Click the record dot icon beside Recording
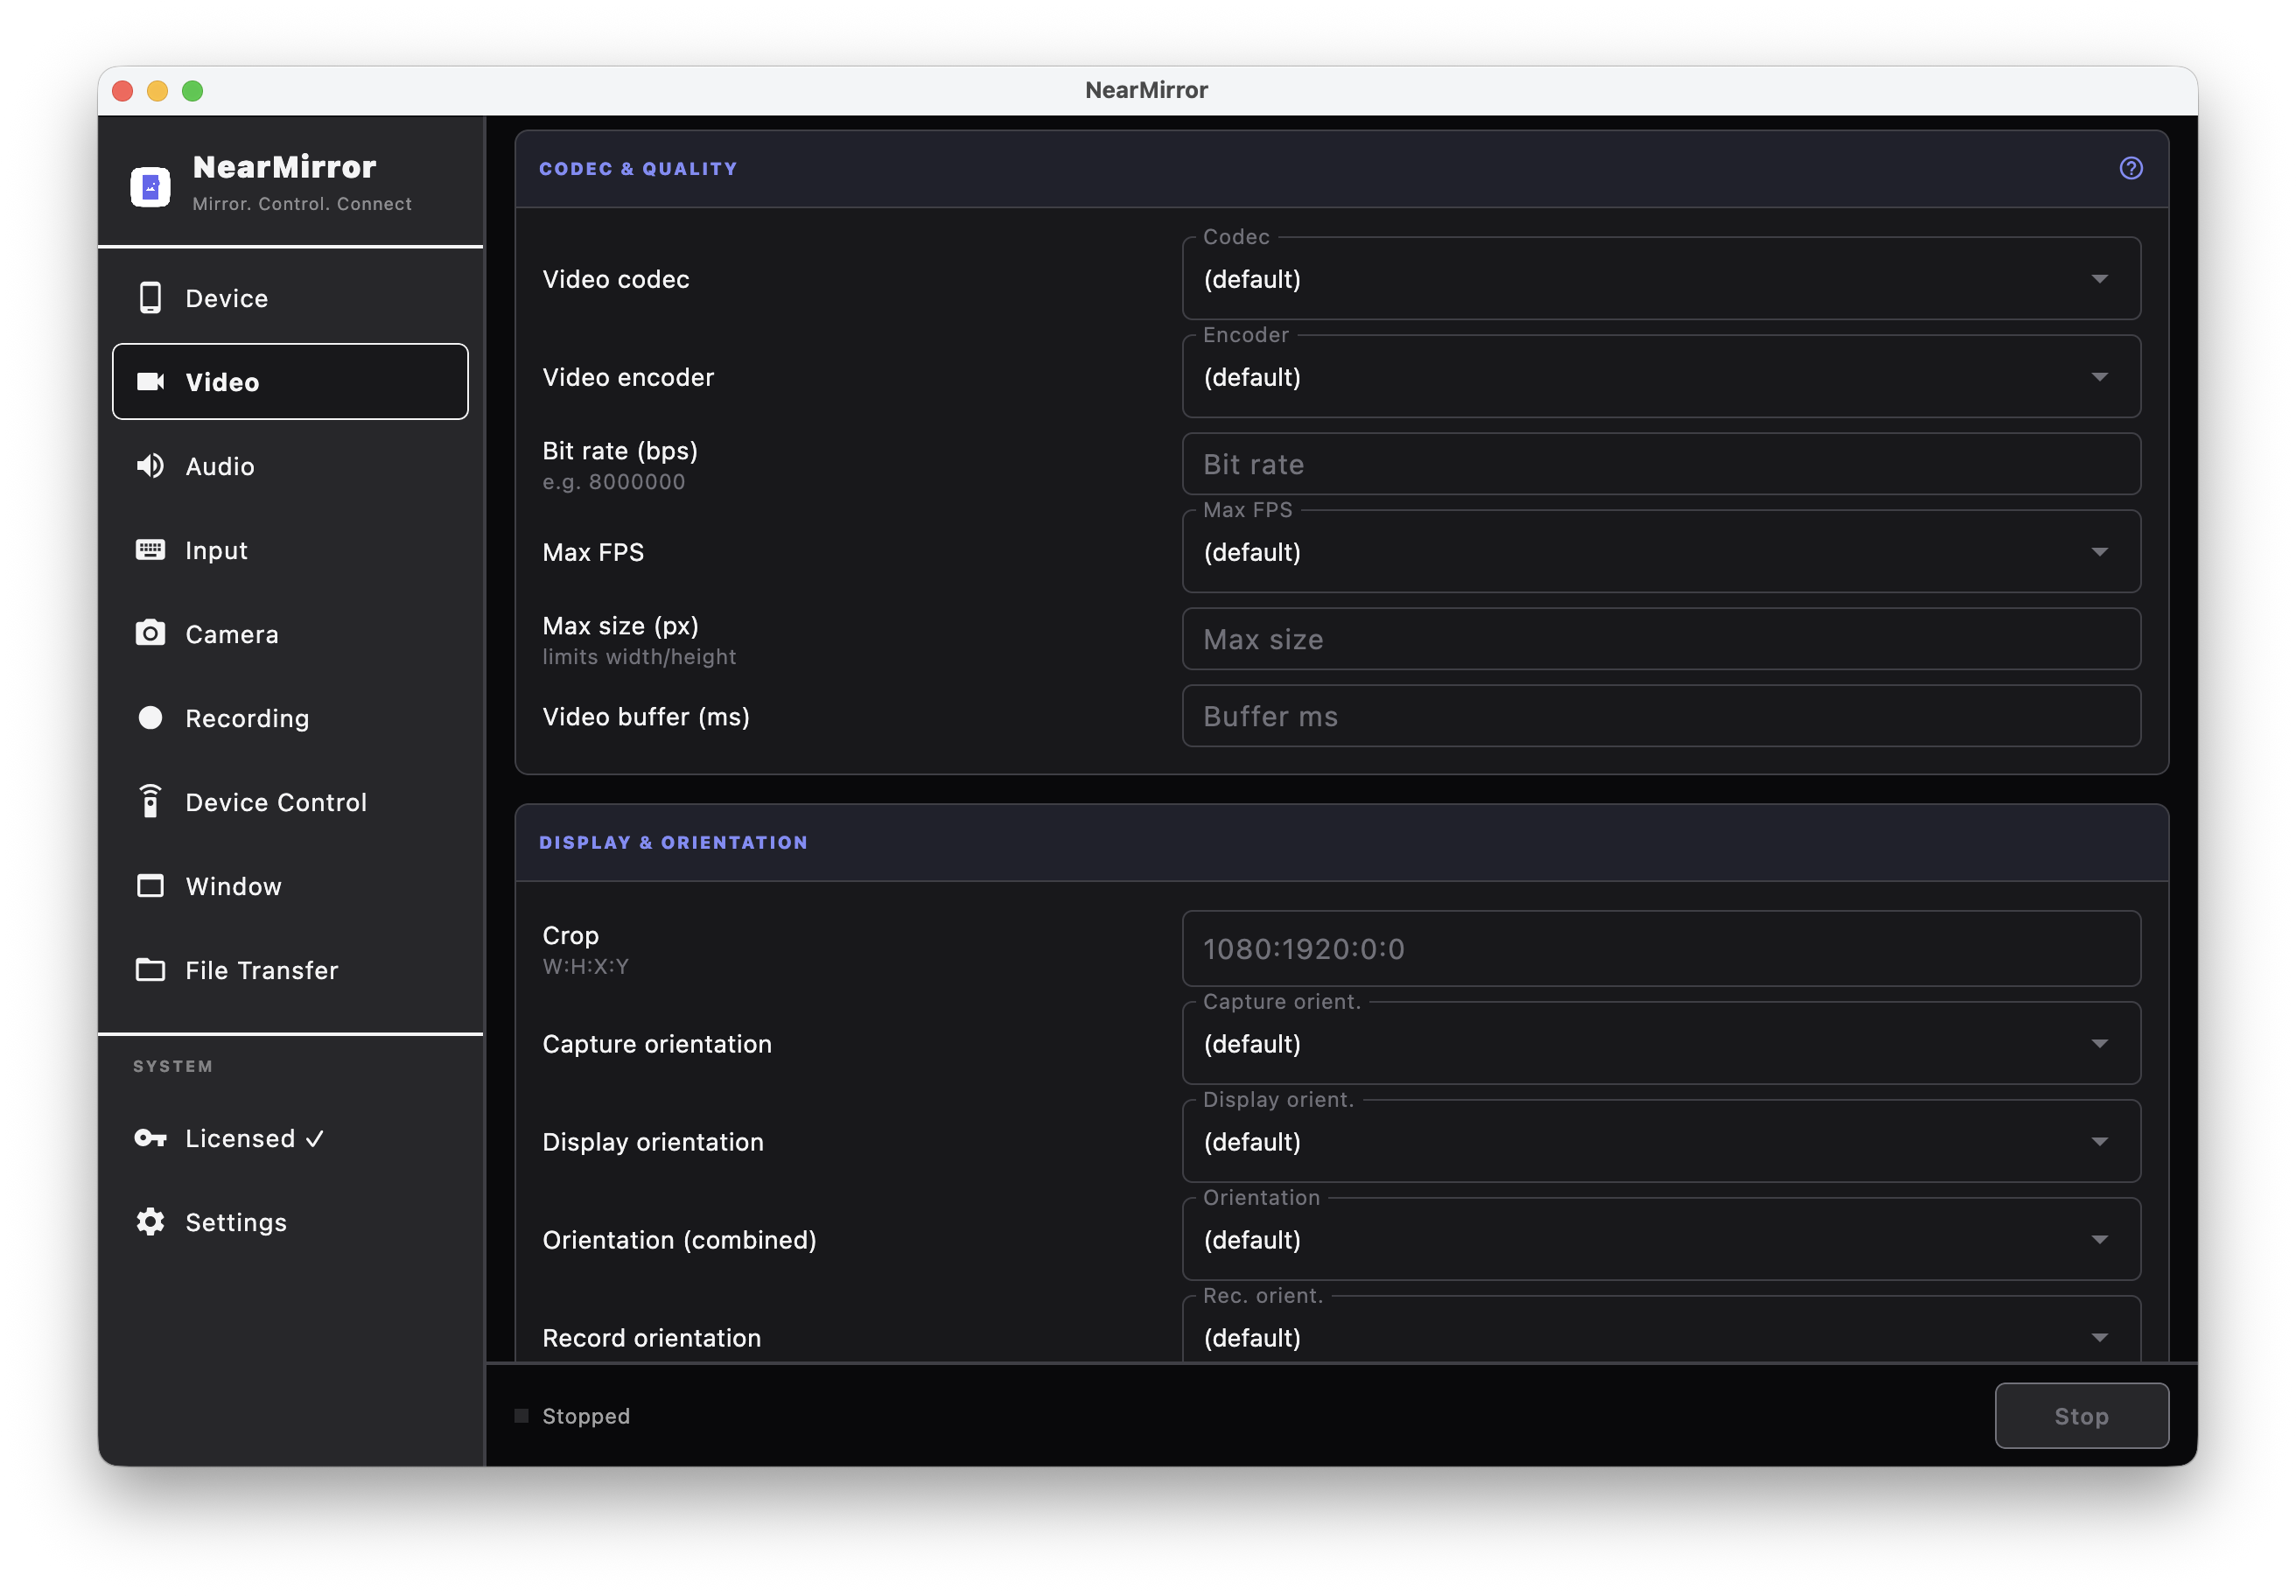This screenshot has height=1596, width=2296. click(150, 717)
